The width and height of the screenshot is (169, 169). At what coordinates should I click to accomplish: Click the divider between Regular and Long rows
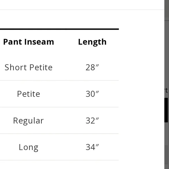[59, 134]
